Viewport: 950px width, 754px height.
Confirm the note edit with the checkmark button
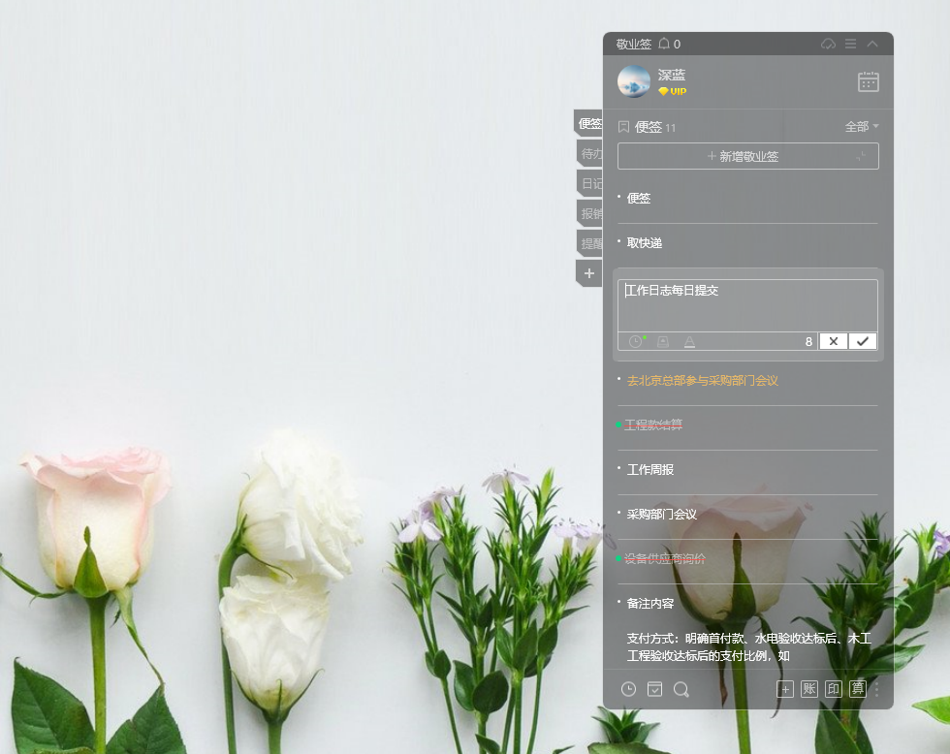tap(862, 341)
